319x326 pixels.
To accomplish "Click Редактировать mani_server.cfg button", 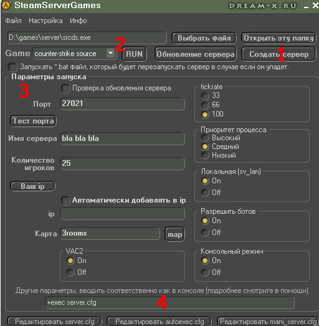I will pyautogui.click(x=268, y=322).
